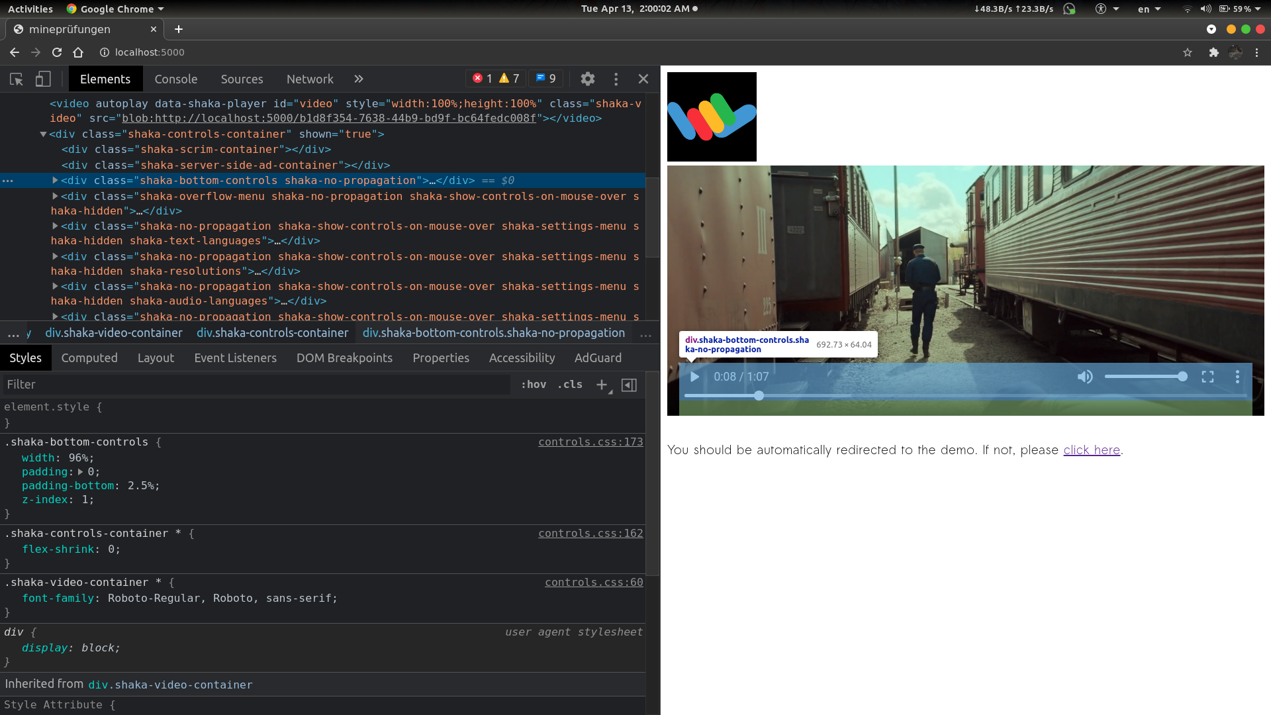
Task: Toggle the device emulation toolbar
Action: (42, 79)
